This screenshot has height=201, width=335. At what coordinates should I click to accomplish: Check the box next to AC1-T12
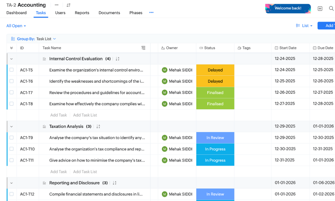point(11,194)
